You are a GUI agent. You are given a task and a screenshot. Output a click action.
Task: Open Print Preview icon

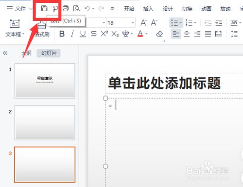click(x=76, y=8)
